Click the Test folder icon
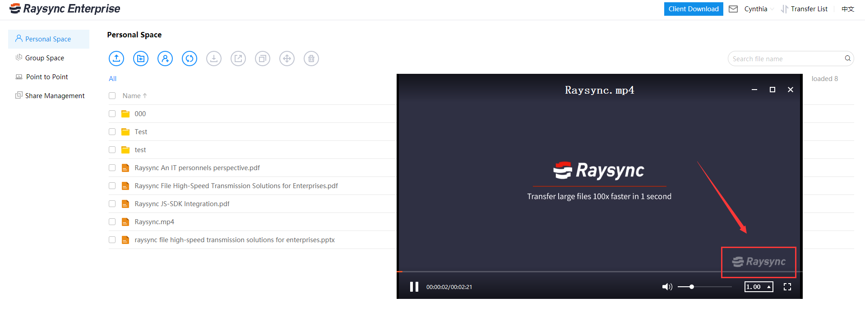This screenshot has width=865, height=325. pos(125,132)
